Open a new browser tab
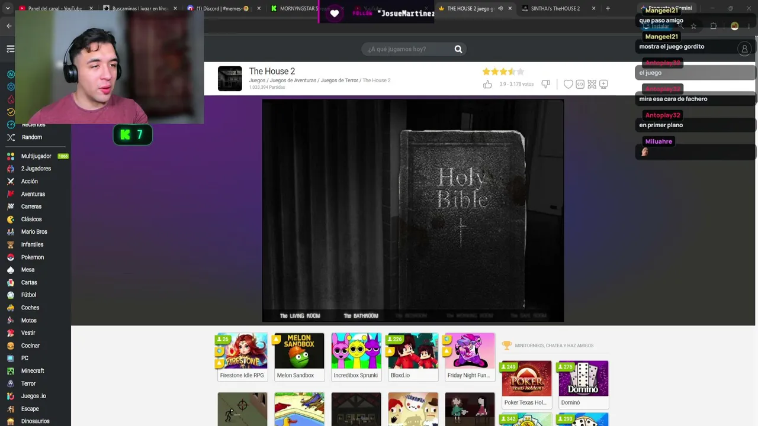 coord(608,8)
